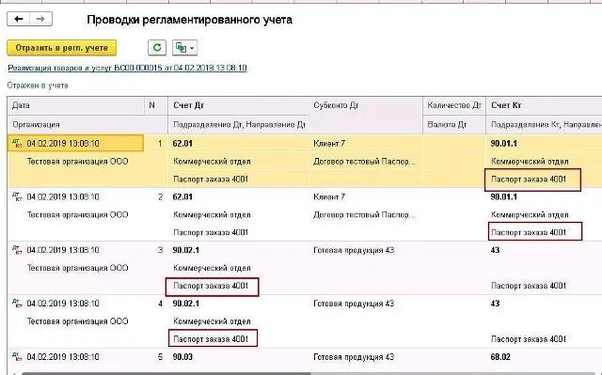Open the Реализация товаров и услуг document link
The height and width of the screenshot is (375, 602).
127,68
